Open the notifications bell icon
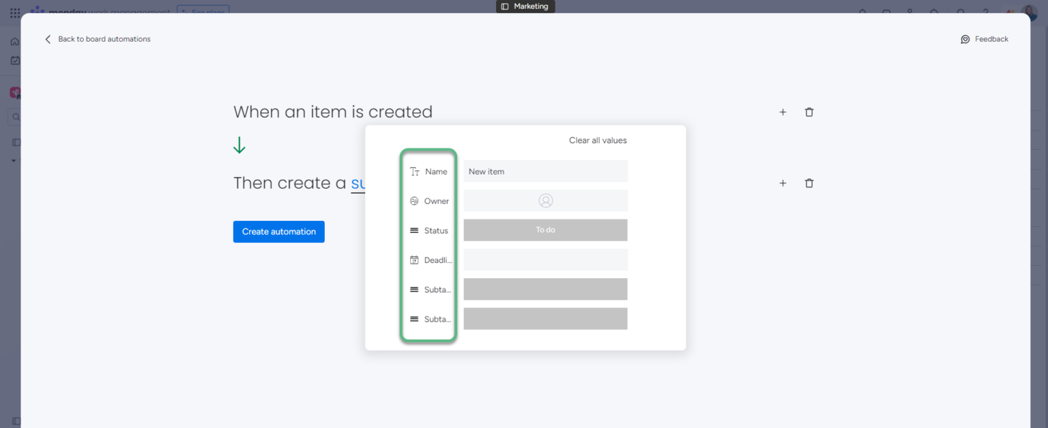Screen dimensions: 1048x428 tap(862, 12)
